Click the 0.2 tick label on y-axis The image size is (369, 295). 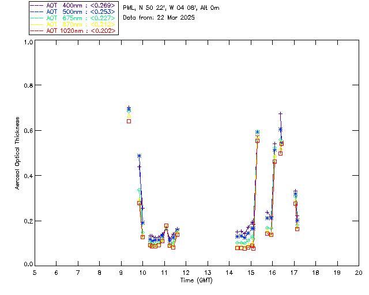click(x=28, y=221)
